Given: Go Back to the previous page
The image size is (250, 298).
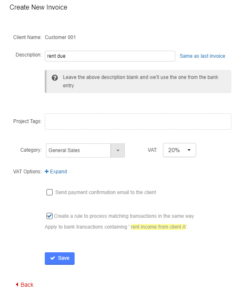Looking at the screenshot, I should [x=24, y=285].
